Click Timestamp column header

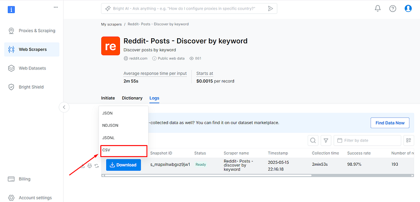(x=278, y=153)
